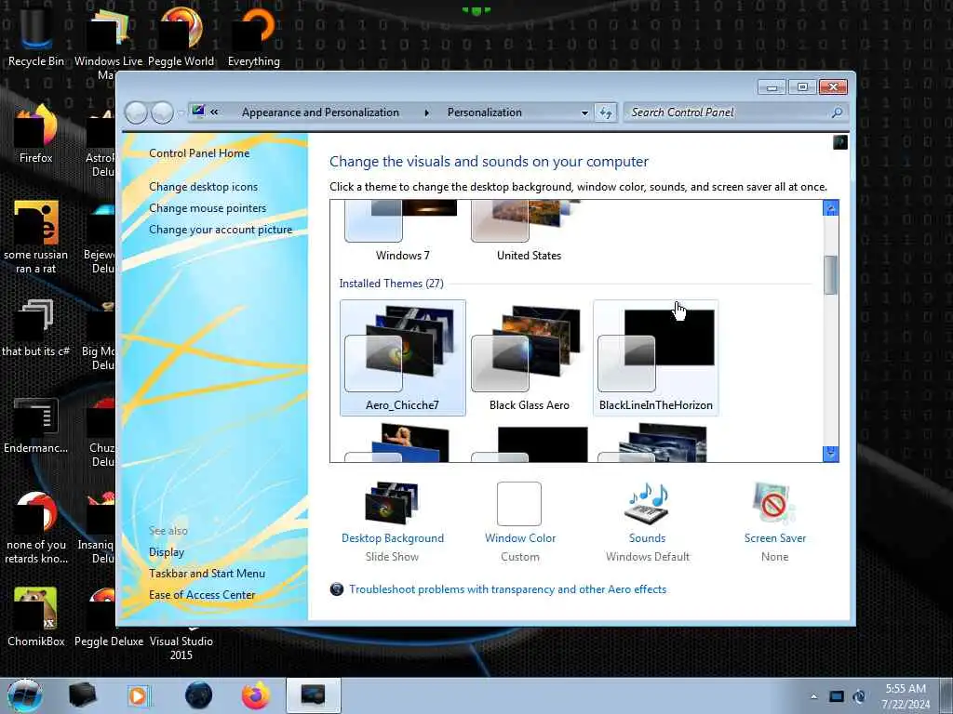Click the Control Panel icon in address bar
This screenshot has height=714, width=953.
(x=198, y=112)
